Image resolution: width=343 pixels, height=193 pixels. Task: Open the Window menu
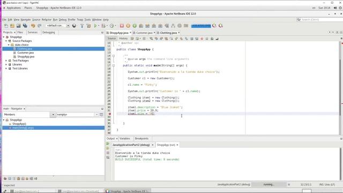pyautogui.click(x=96, y=20)
